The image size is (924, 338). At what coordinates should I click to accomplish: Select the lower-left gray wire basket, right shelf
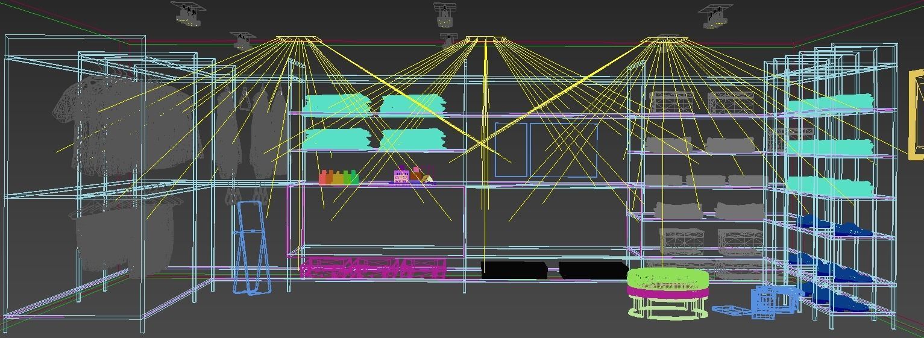coord(682,242)
